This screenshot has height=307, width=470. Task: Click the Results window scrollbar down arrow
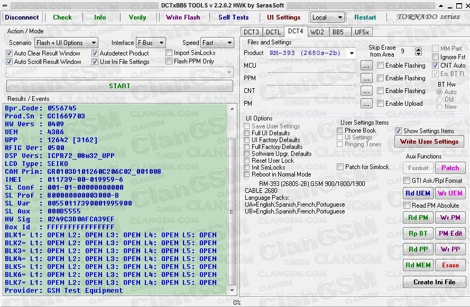(232, 290)
